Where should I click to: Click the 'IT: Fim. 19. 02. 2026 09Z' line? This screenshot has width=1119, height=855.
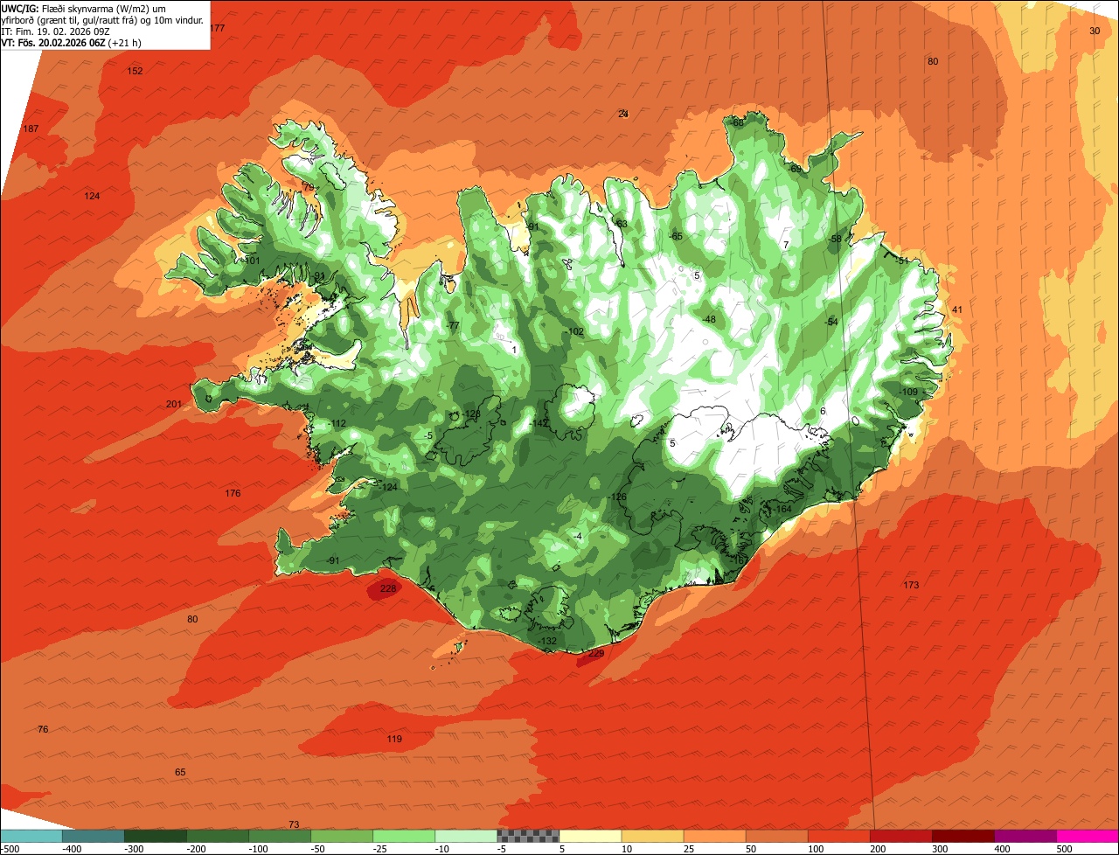coord(56,31)
